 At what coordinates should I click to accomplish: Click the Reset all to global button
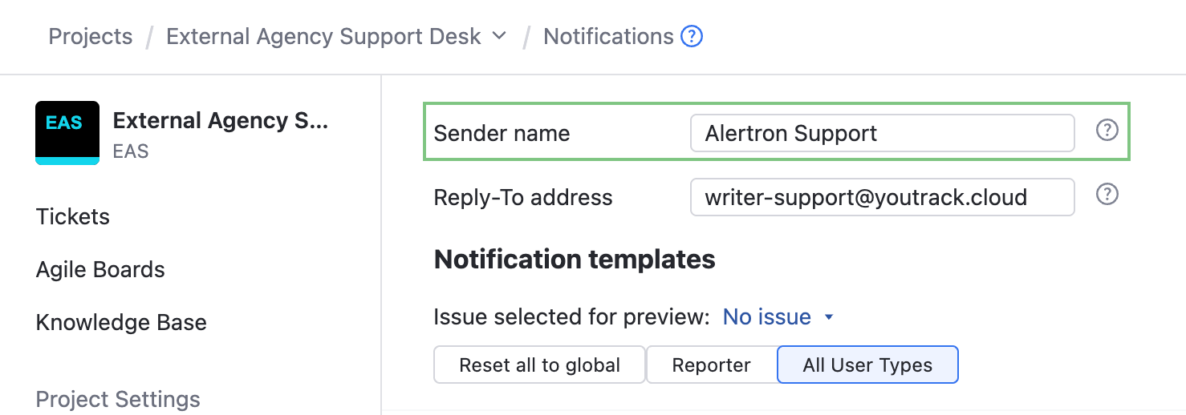click(539, 365)
